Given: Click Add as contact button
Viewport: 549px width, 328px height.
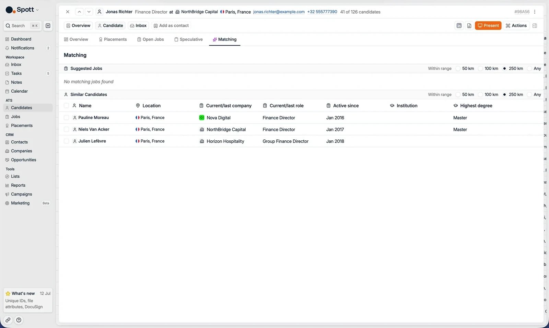Looking at the screenshot, I should pos(171,26).
